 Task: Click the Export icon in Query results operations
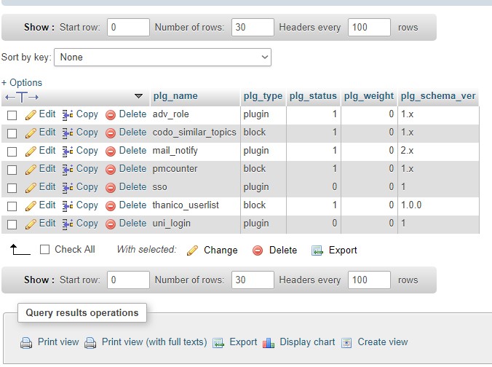(218, 342)
